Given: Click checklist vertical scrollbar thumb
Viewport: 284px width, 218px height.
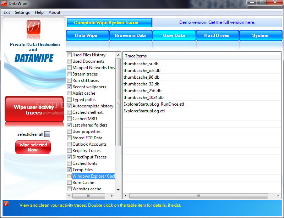Looking at the screenshot, I should click(118, 102).
